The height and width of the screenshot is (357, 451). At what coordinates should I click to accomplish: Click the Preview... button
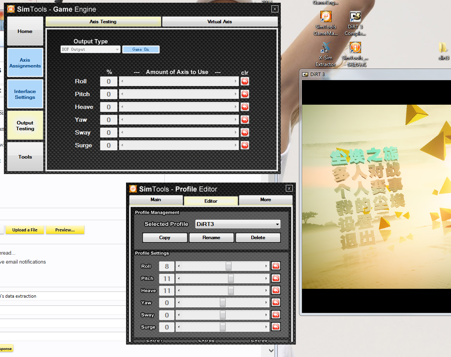tap(65, 230)
